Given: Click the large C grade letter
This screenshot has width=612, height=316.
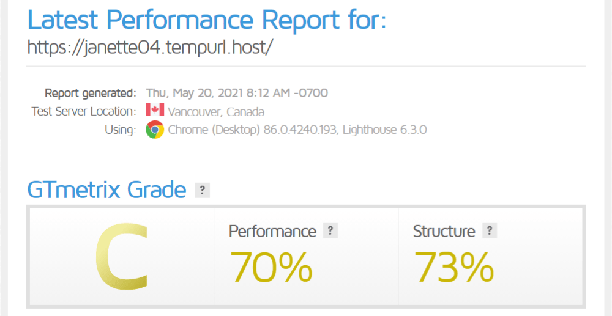Looking at the screenshot, I should coord(121,257).
